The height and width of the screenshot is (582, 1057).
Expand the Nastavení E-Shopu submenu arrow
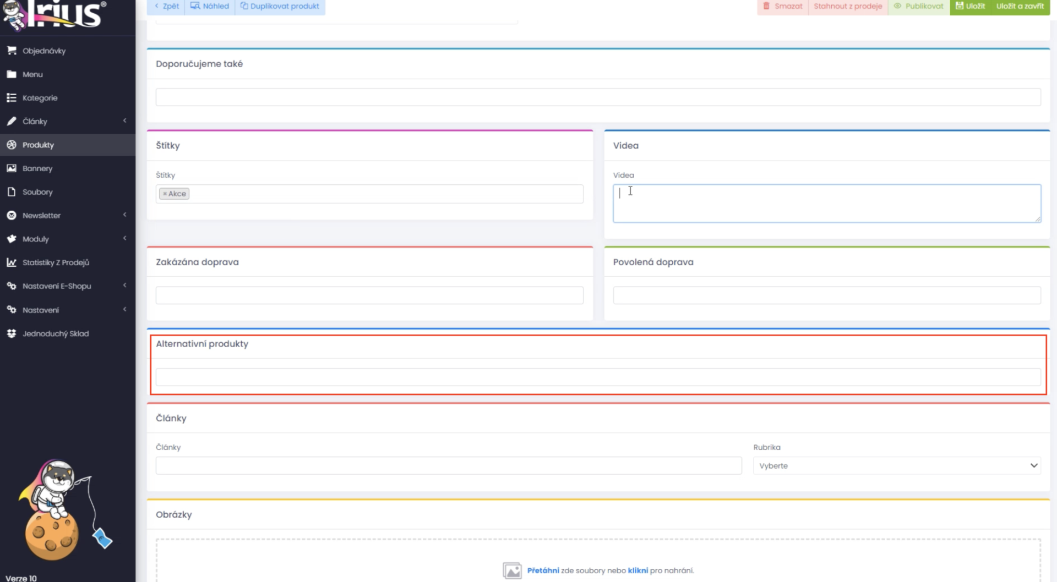(125, 285)
